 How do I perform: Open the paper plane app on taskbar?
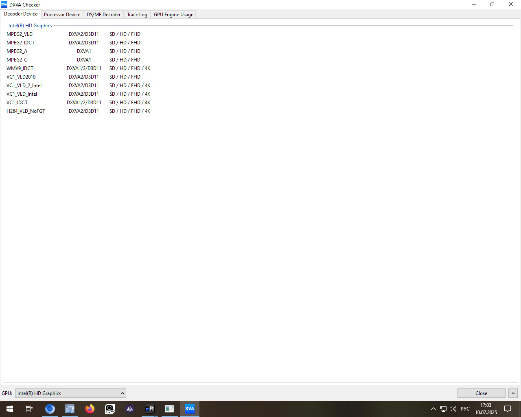[130, 409]
